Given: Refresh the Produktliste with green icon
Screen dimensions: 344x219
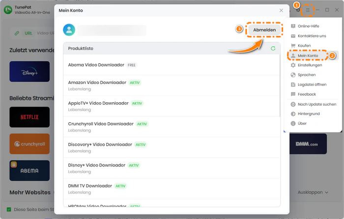Looking at the screenshot, I should [273, 49].
